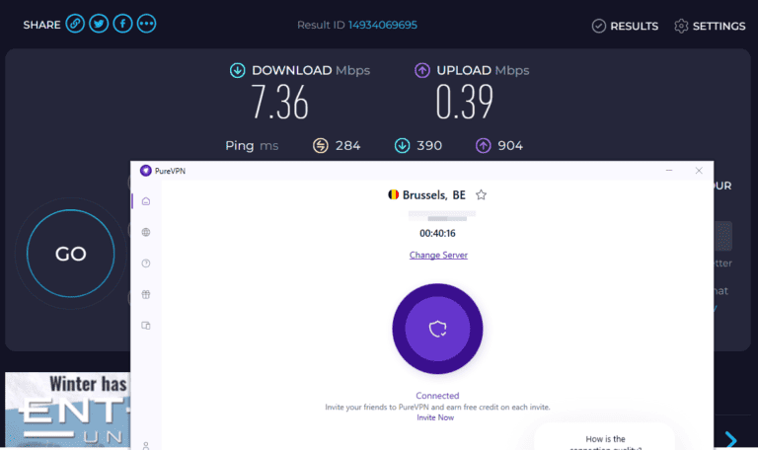Click the download arrow icon beside DOWNLOAD
Screen dimensions: 758x450
coord(237,71)
